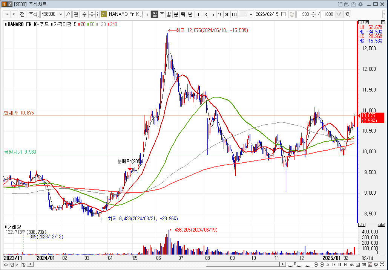The width and height of the screenshot is (388, 270).
Task: Click the chart settings gear in toolbar
Action: 347,14
